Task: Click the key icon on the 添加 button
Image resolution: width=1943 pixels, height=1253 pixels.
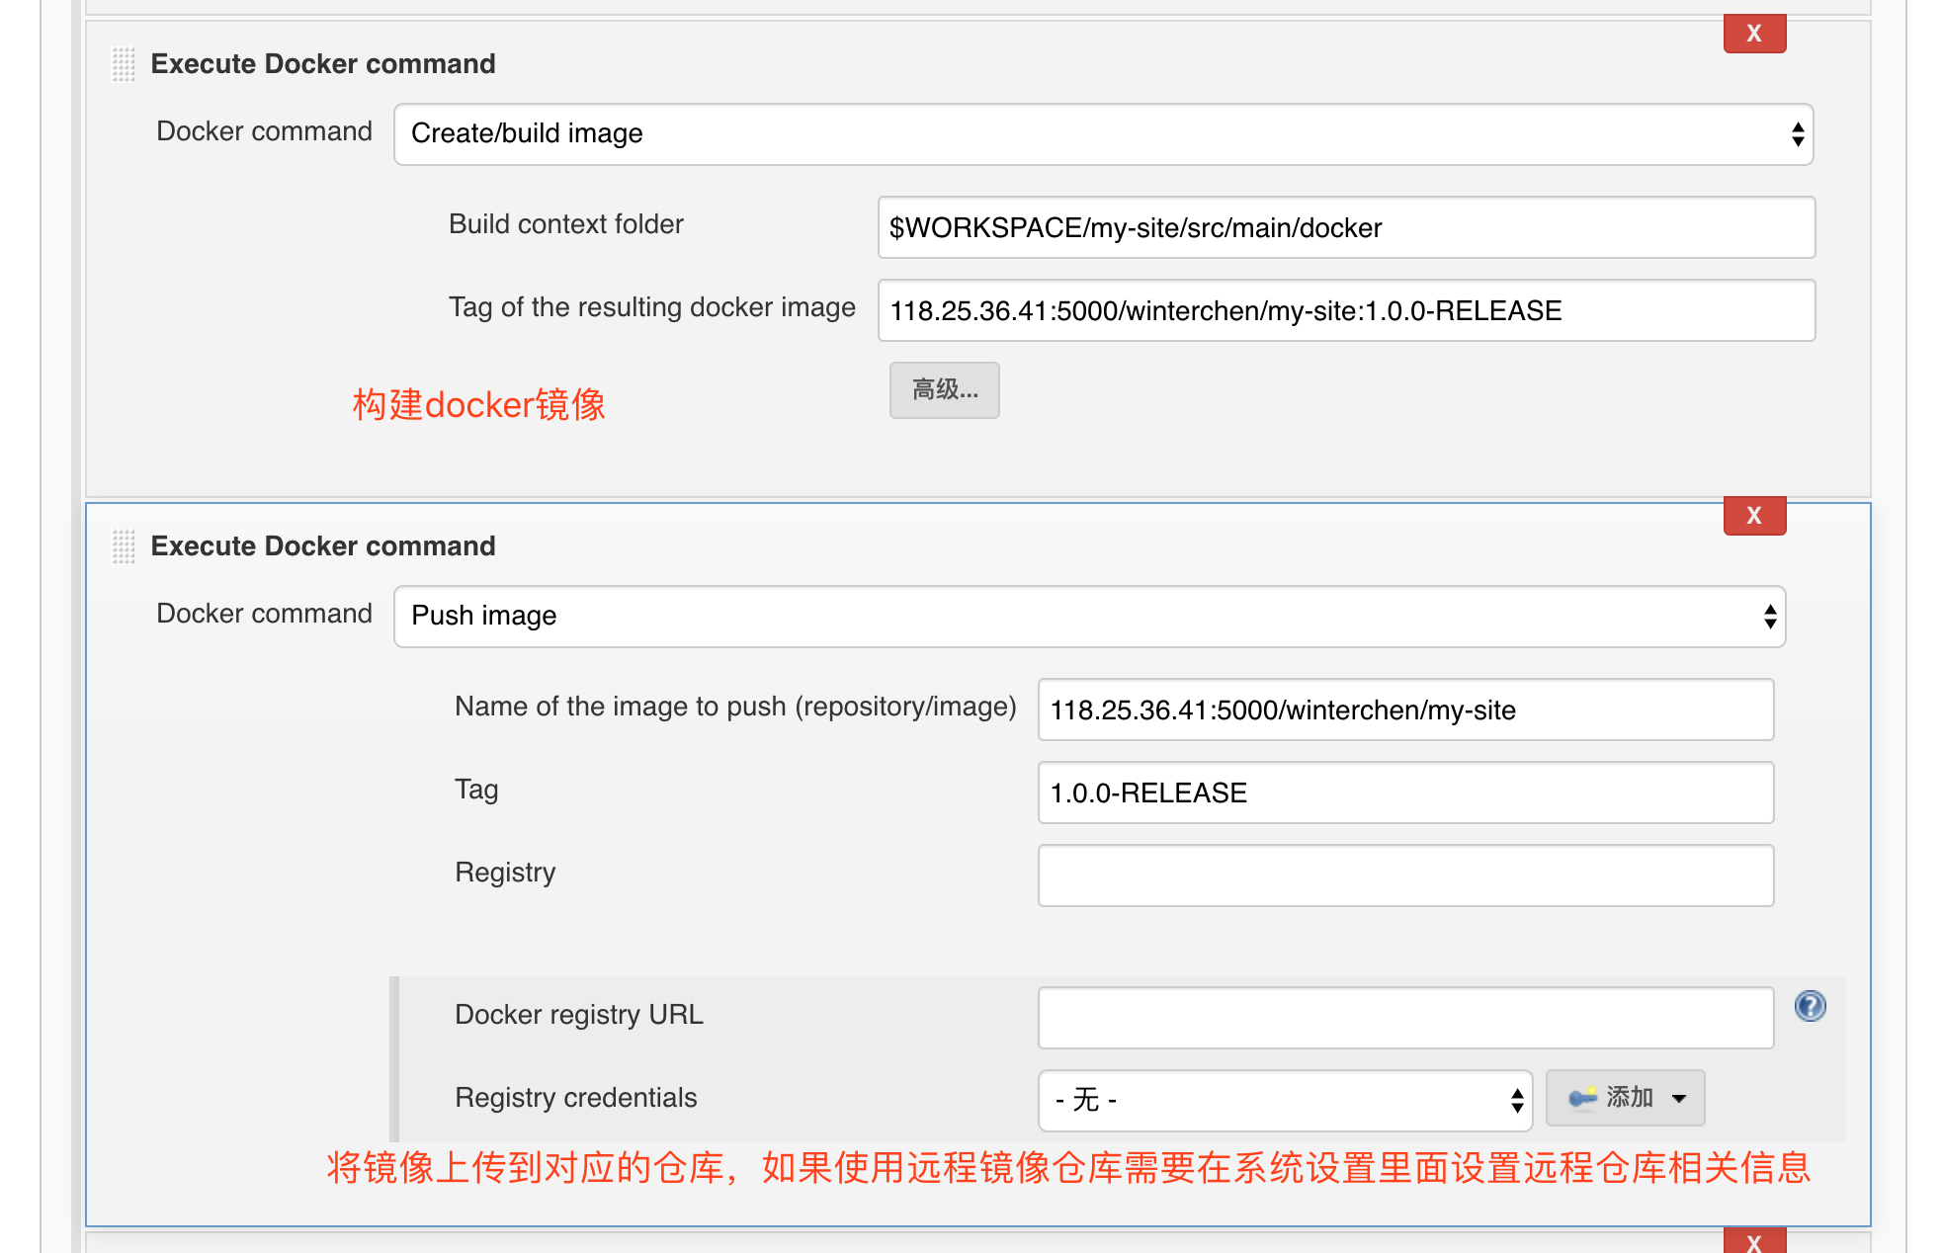Action: [1582, 1098]
